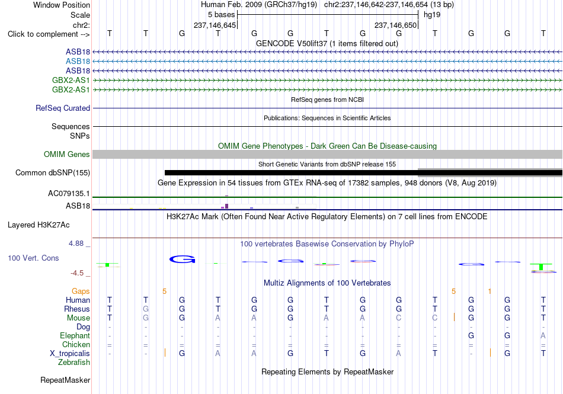563x394 pixels.
Task: Click the Human species row label
Action: point(78,300)
